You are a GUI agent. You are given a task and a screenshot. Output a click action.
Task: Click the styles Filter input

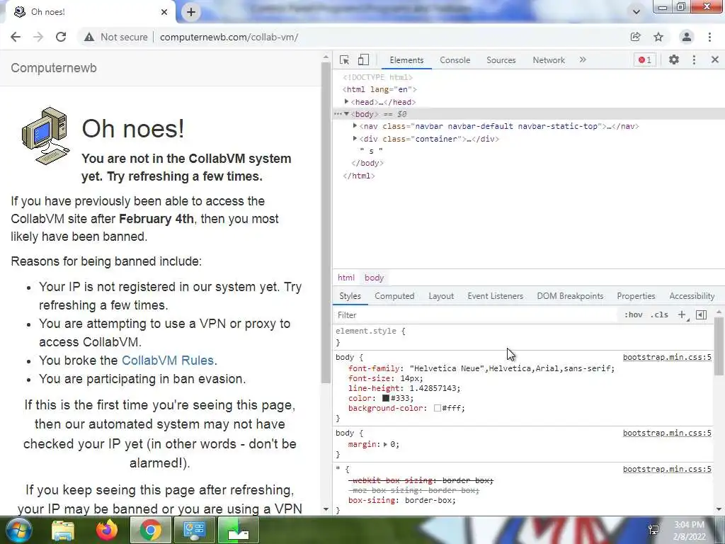(476, 315)
